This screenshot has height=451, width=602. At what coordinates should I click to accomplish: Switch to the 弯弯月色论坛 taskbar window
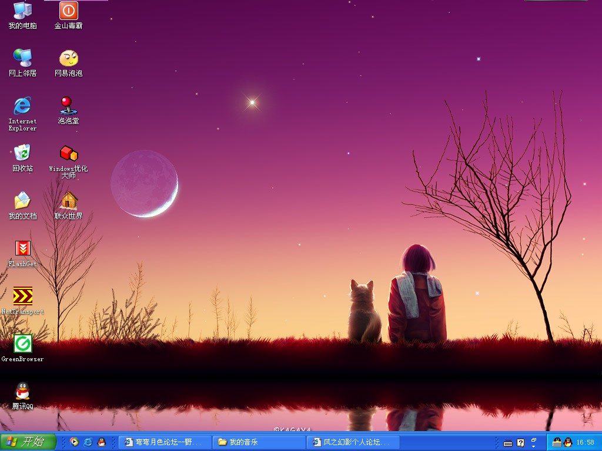tap(165, 442)
